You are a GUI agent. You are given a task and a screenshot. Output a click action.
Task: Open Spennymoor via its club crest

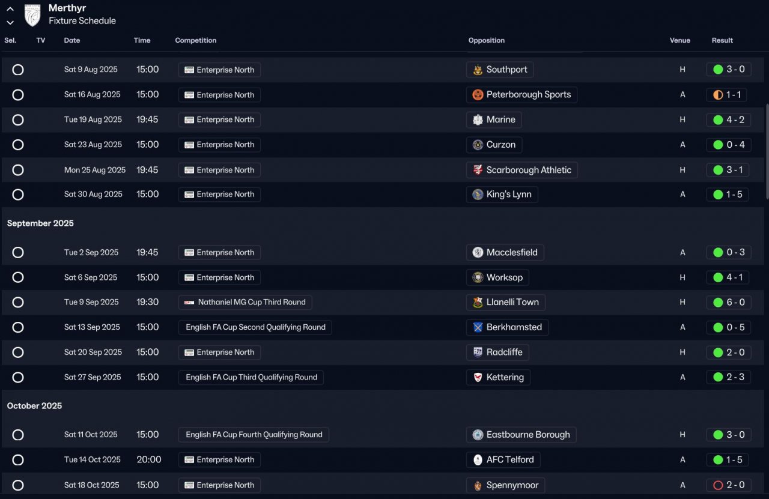(x=478, y=485)
